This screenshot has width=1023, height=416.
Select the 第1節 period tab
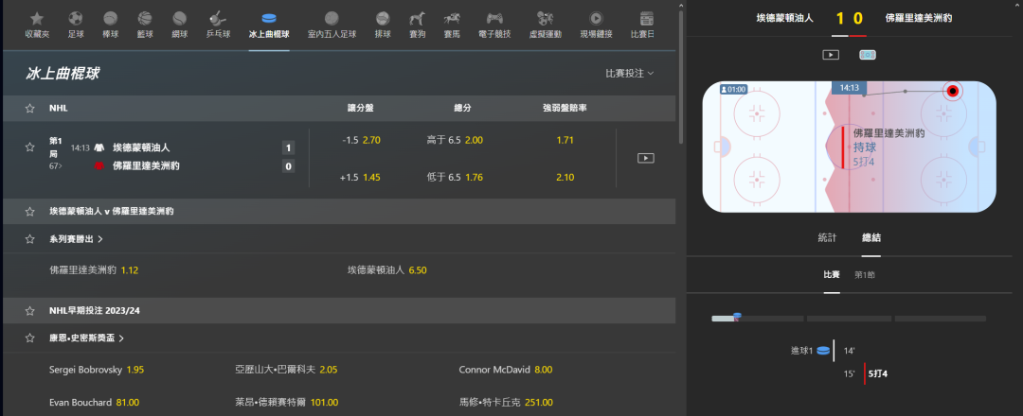(x=865, y=274)
